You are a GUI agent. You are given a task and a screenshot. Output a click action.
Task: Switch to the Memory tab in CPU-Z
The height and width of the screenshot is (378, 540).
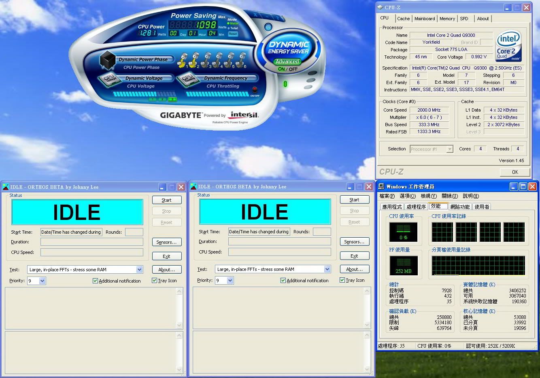pos(447,19)
